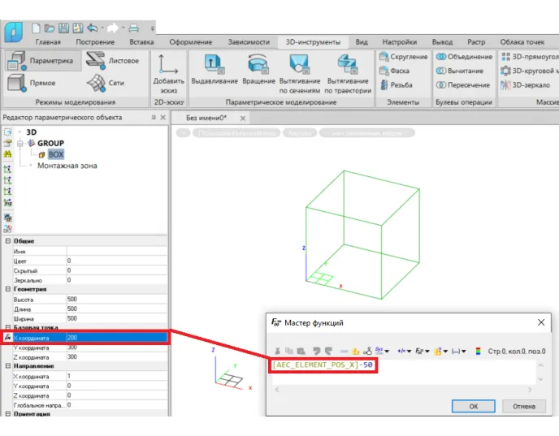Click the Save As icon in the quick access toolbar
The height and width of the screenshot is (436, 559).
(78, 28)
